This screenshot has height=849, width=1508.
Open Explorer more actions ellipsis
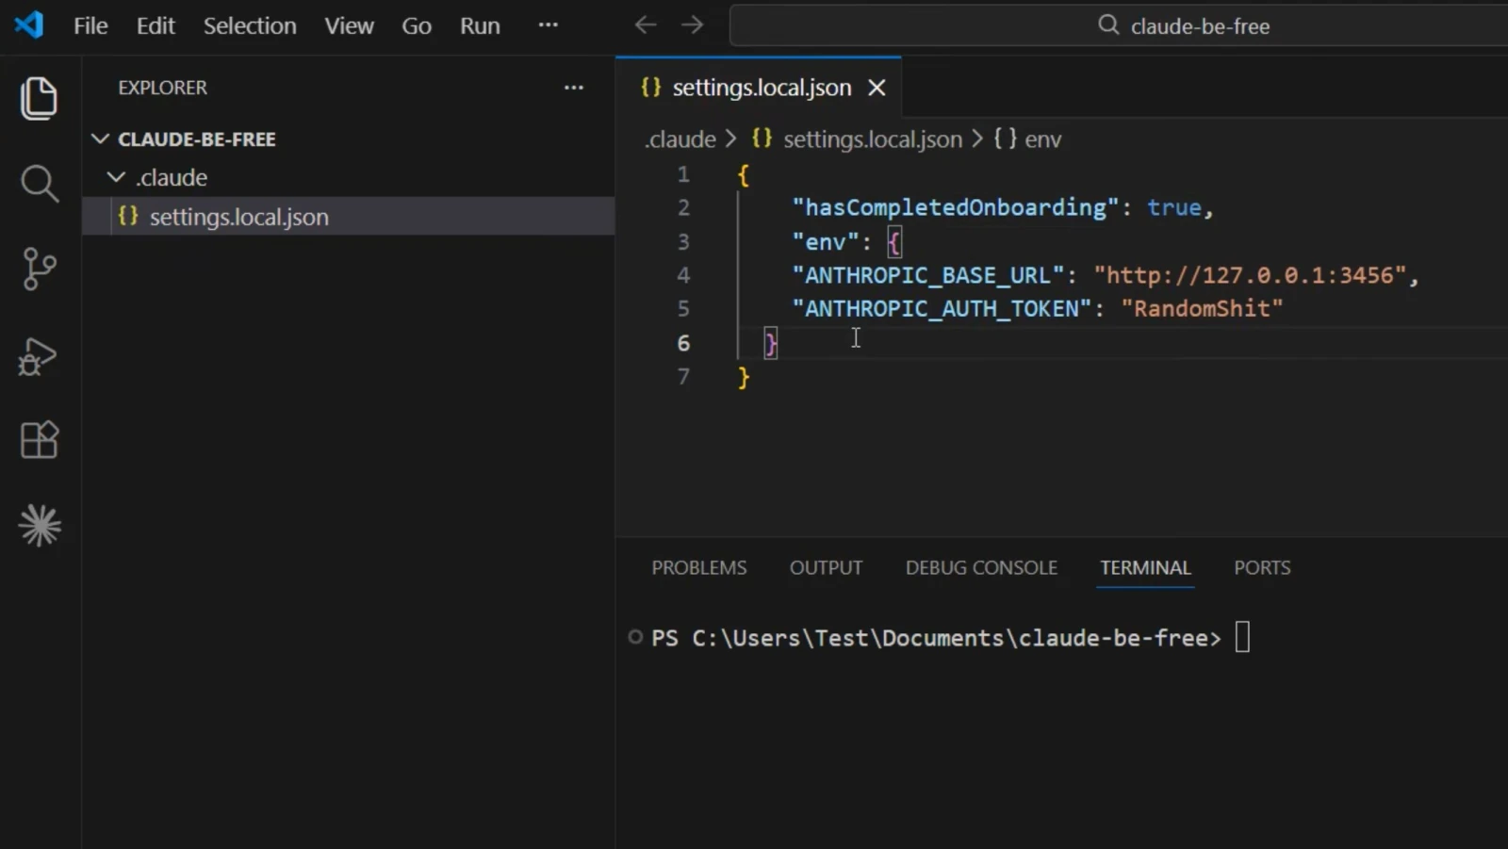[574, 88]
